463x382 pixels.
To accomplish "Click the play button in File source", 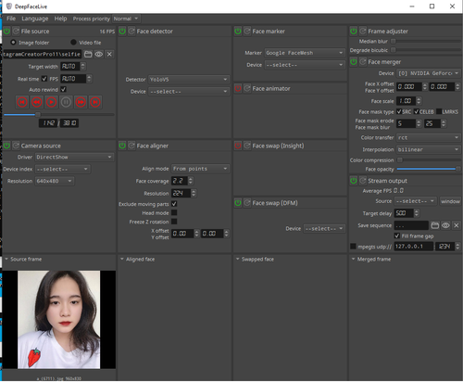I will (x=51, y=102).
